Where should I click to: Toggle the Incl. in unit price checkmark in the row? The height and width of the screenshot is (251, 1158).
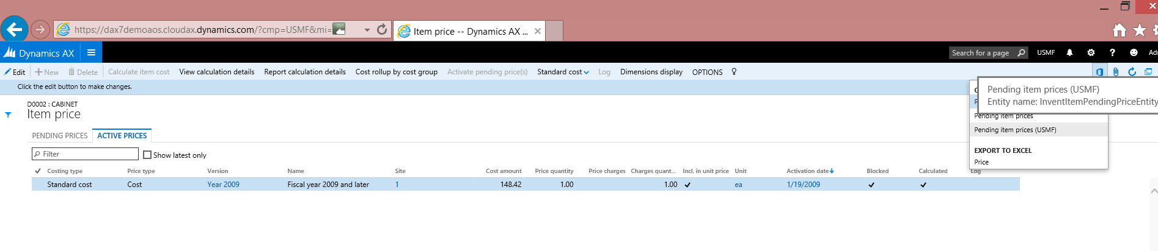tap(687, 185)
